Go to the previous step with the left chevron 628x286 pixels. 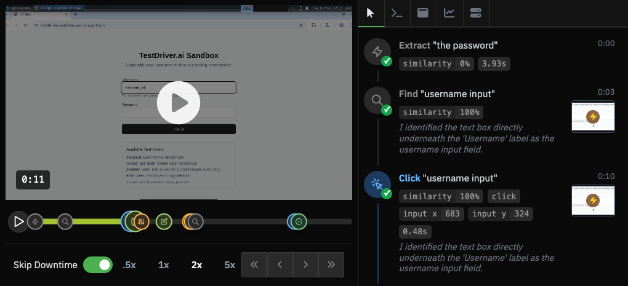click(x=280, y=264)
